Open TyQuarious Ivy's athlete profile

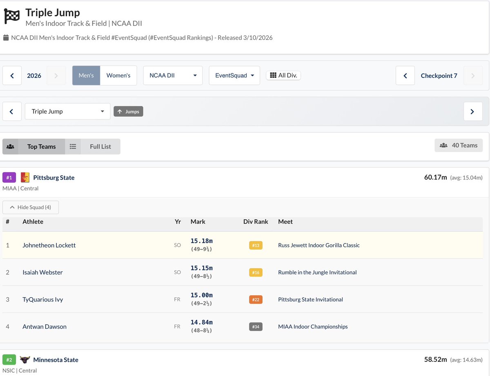point(43,299)
